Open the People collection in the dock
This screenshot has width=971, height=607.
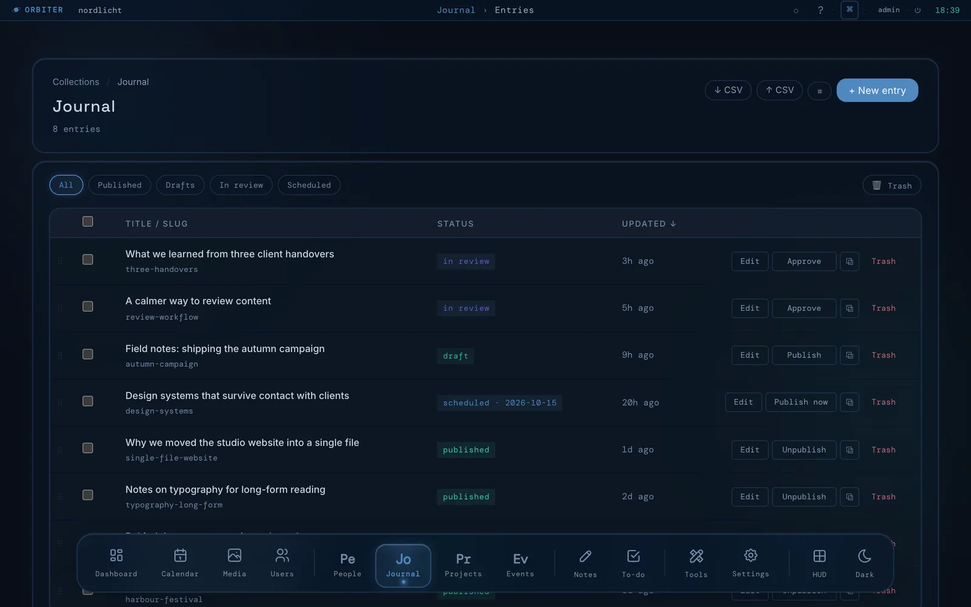tap(347, 565)
